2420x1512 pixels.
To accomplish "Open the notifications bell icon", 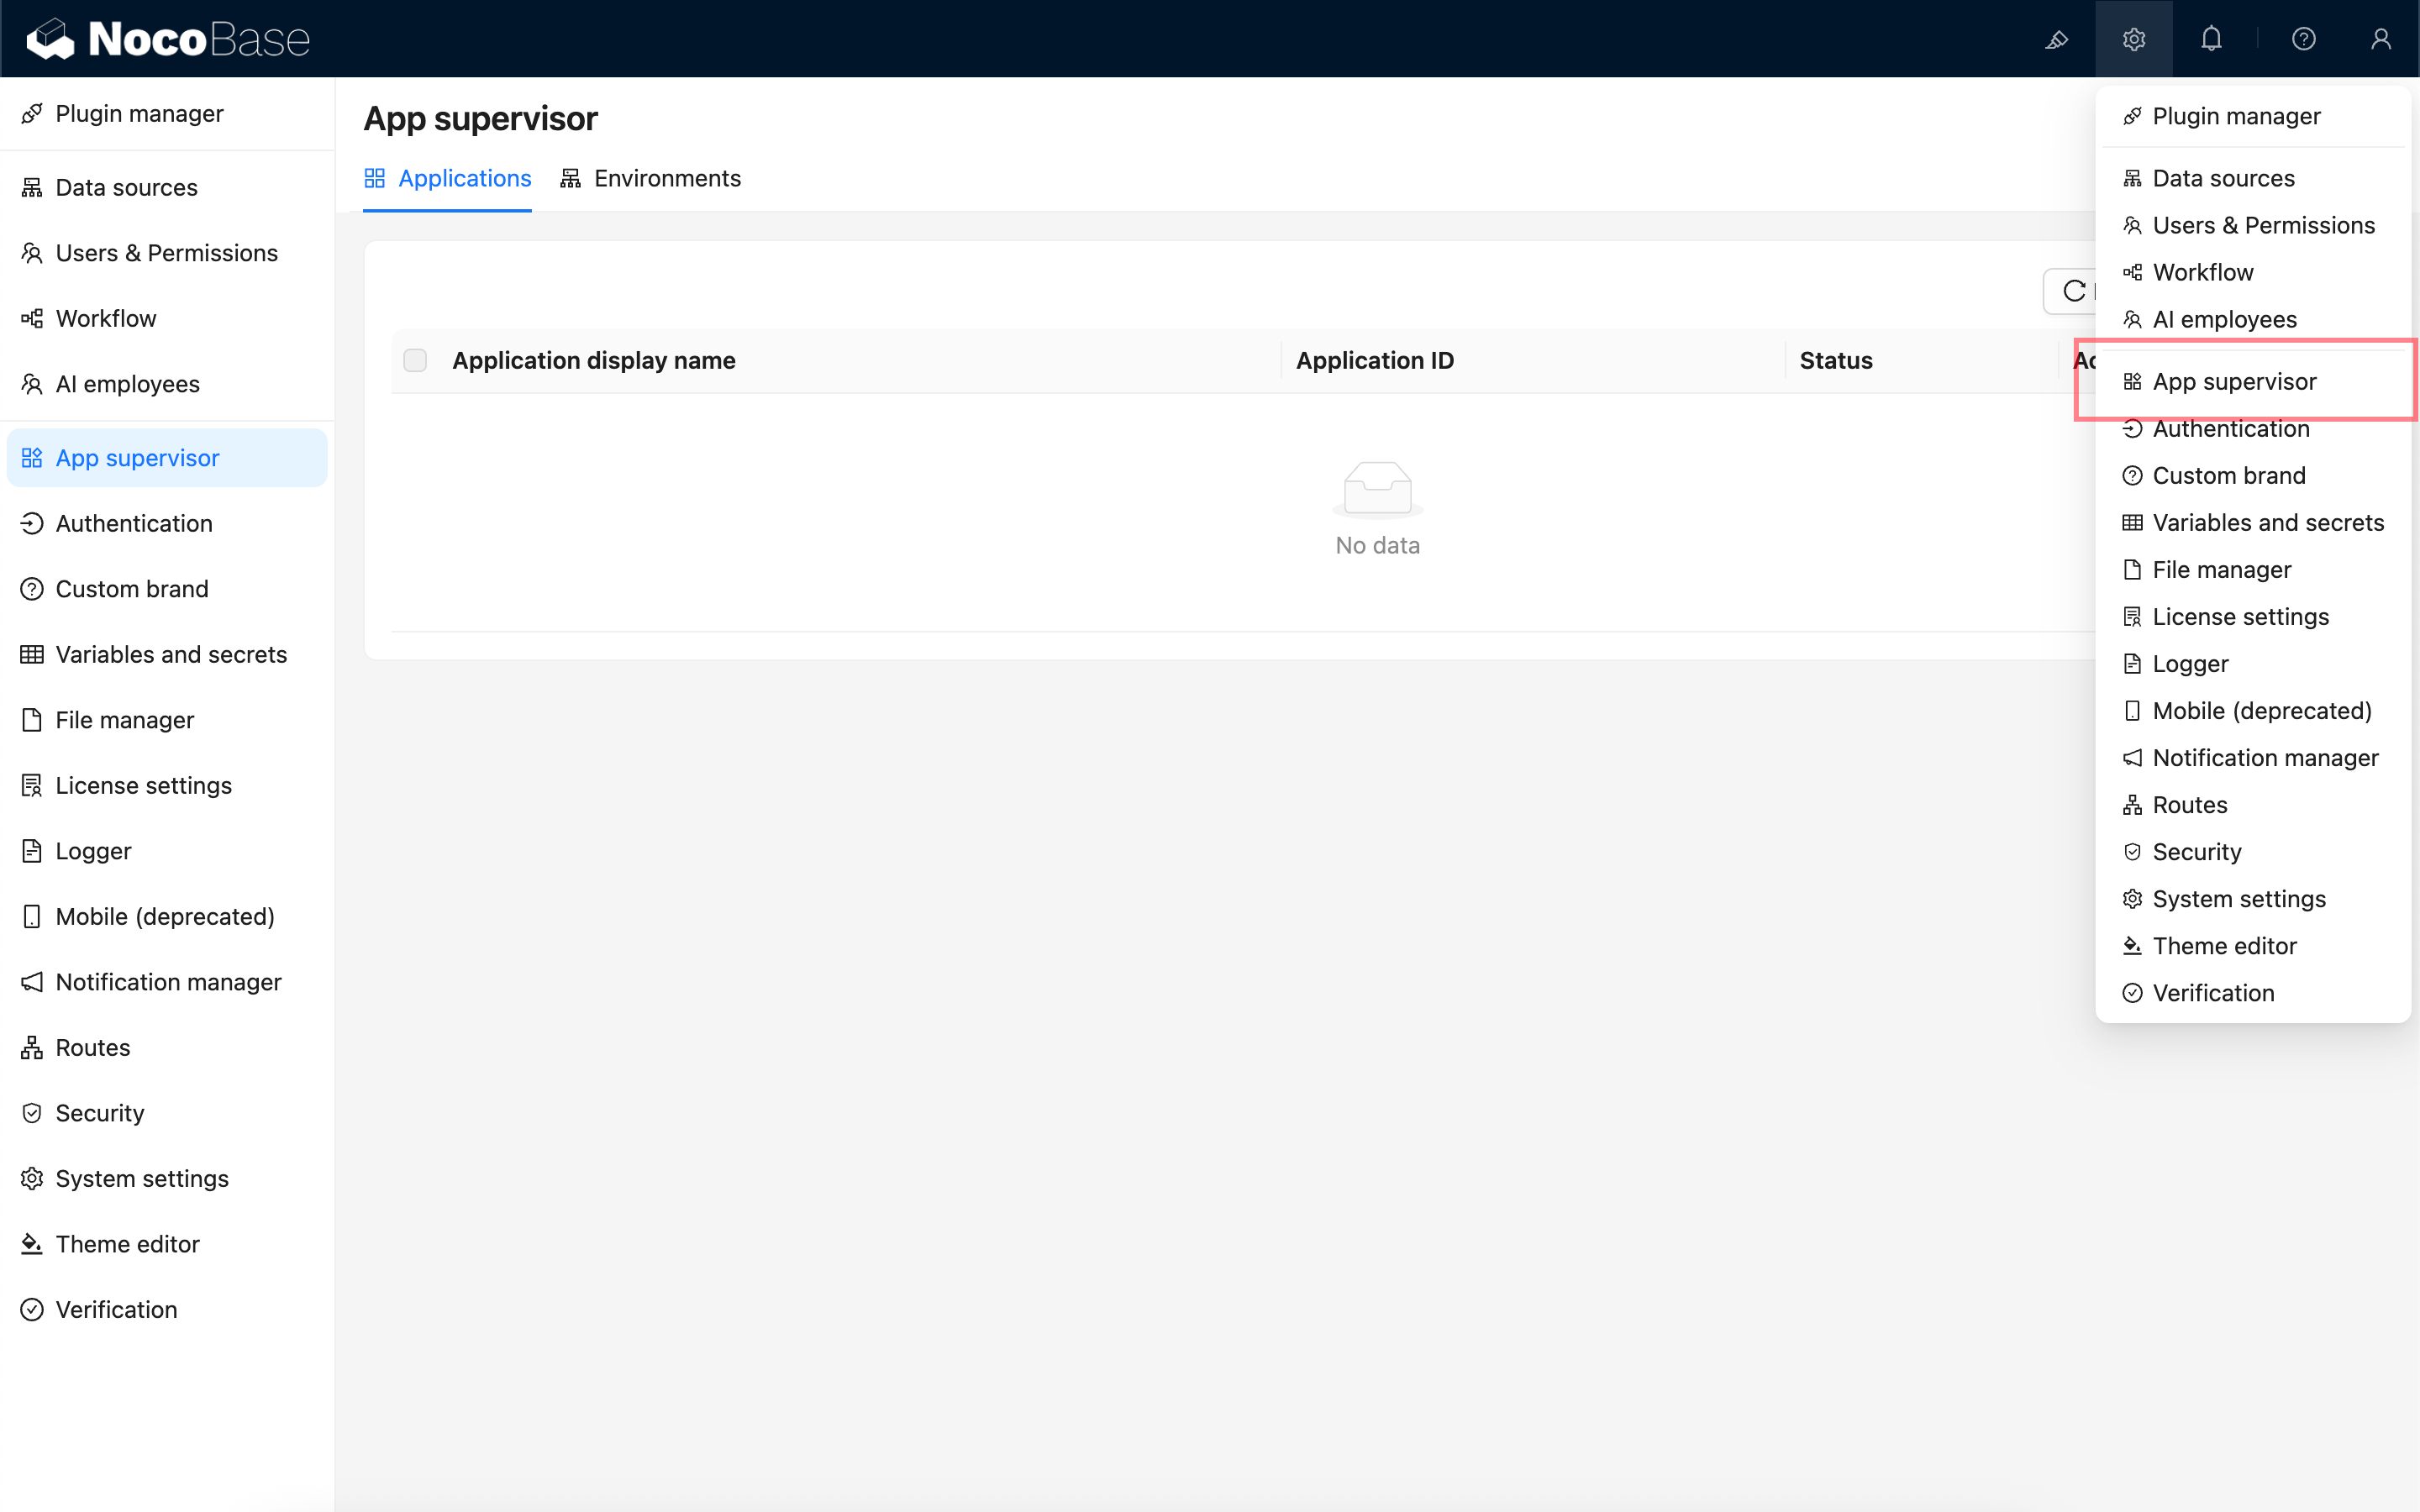I will click(x=2211, y=39).
